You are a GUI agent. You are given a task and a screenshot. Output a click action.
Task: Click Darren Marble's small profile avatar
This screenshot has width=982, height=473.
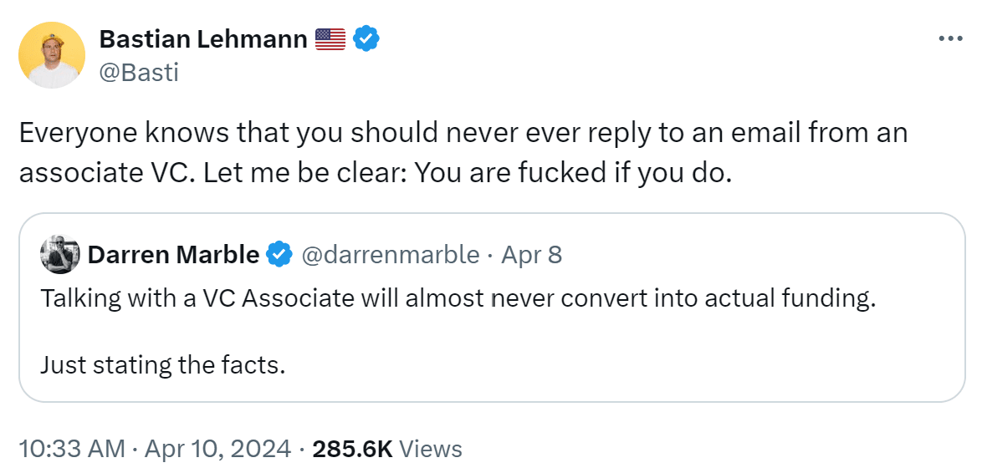[60, 255]
